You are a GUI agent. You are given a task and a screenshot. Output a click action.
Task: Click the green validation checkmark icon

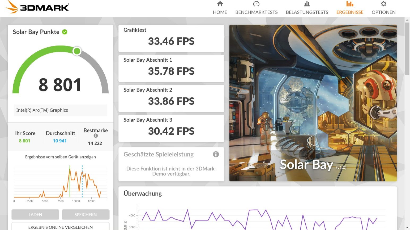[65, 32]
